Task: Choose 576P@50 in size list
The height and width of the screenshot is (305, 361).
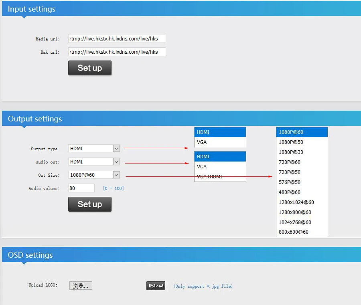Action: pos(302,182)
